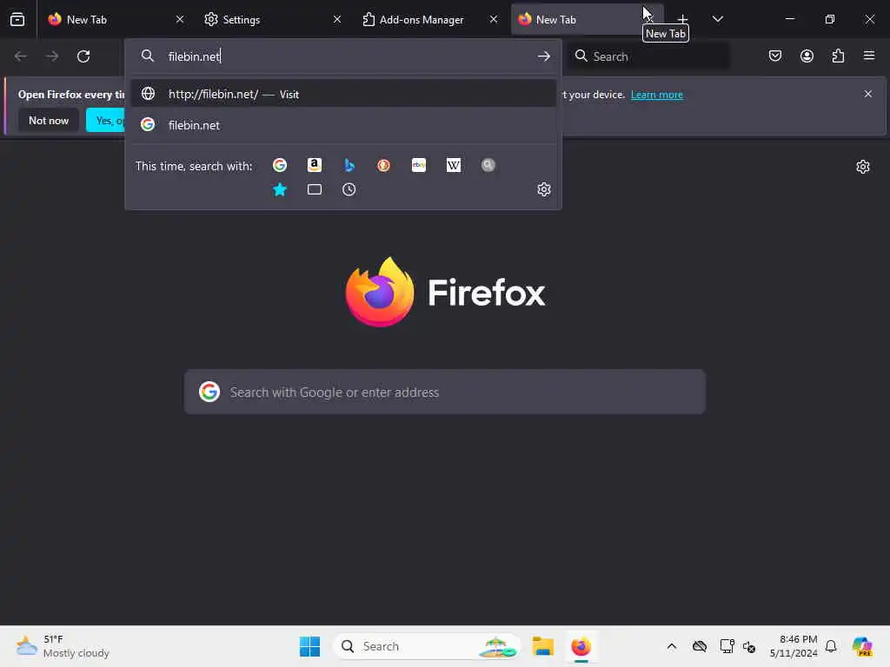The image size is (890, 667).
Task: Click the Firefox logo on new tab
Action: point(445,292)
